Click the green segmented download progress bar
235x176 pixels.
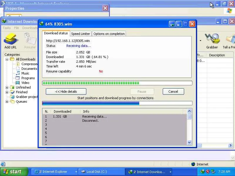(117, 83)
